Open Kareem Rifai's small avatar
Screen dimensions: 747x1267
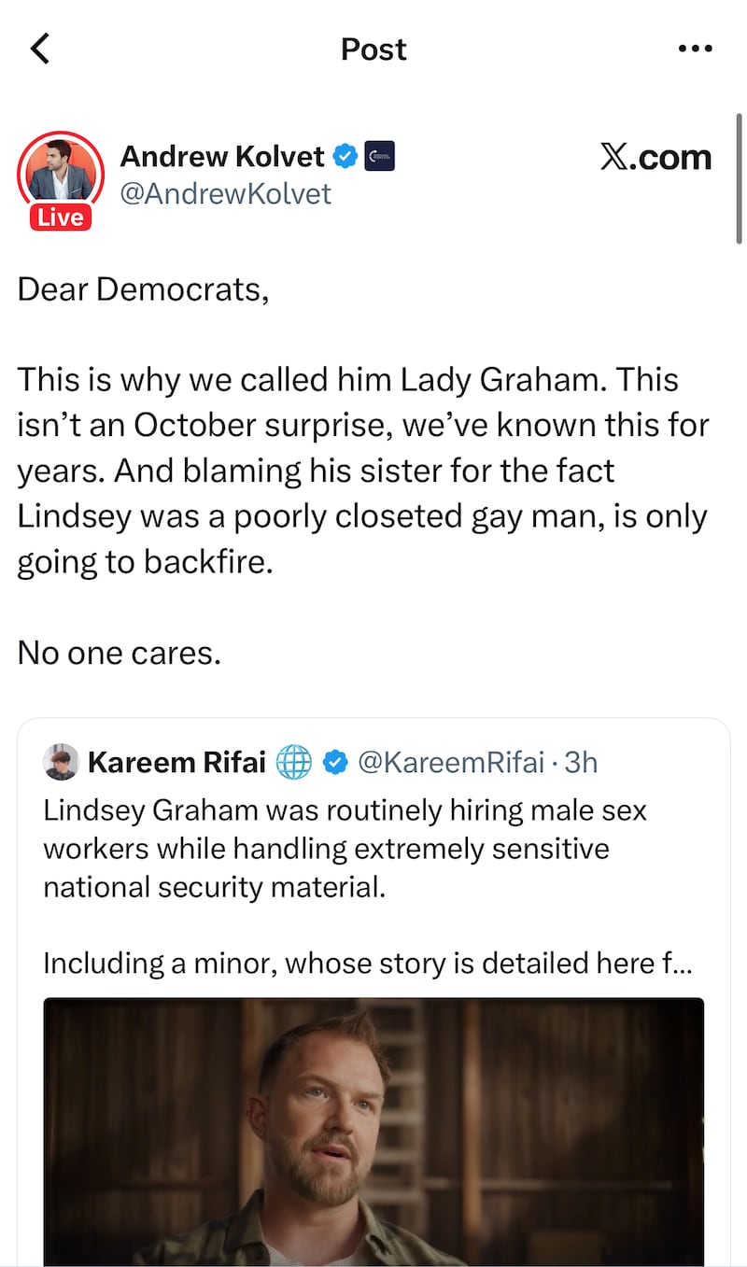(61, 762)
